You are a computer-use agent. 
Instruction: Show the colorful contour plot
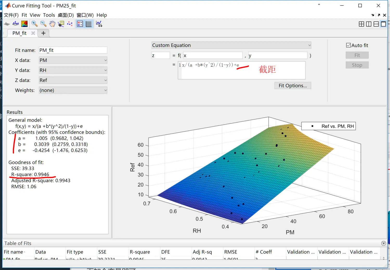pyautogui.click(x=24, y=24)
